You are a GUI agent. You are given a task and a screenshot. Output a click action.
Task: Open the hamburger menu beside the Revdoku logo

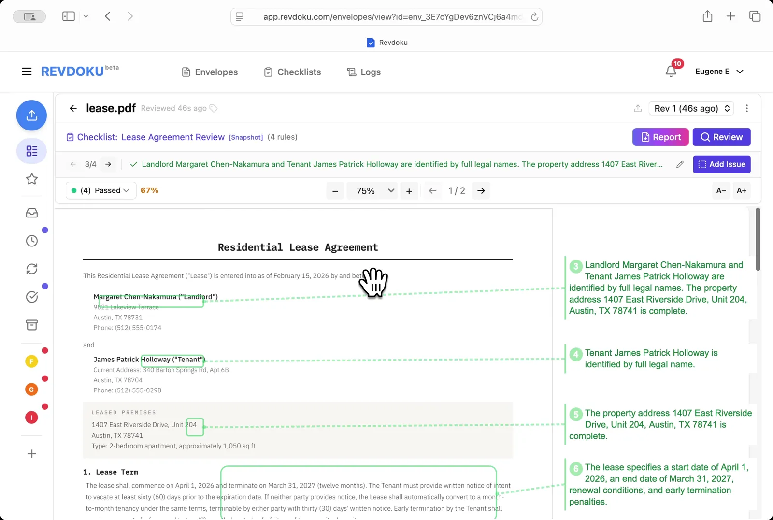27,71
